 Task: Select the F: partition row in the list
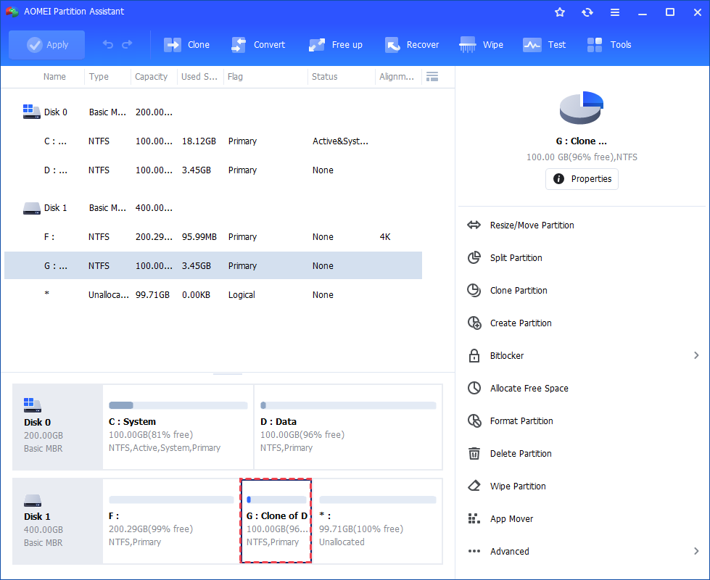213,237
